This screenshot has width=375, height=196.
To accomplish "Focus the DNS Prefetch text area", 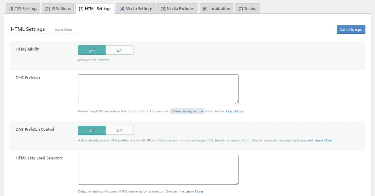I will 158,89.
